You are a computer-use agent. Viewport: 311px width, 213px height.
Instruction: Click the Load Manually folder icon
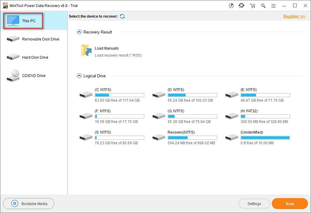[x=86, y=51]
